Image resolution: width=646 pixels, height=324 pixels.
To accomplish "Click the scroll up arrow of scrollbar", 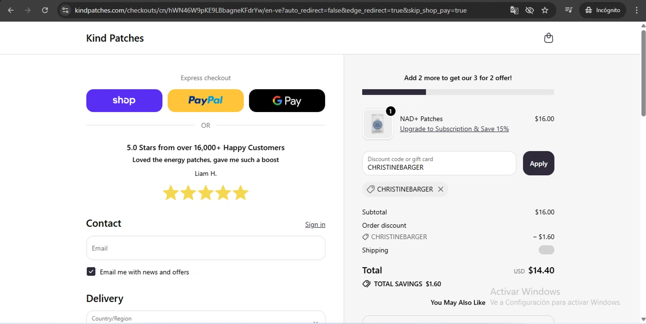I will tap(643, 25).
